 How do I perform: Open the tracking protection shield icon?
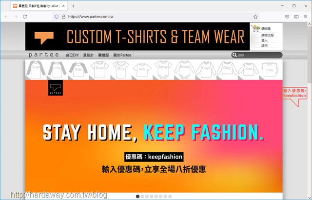[57, 17]
